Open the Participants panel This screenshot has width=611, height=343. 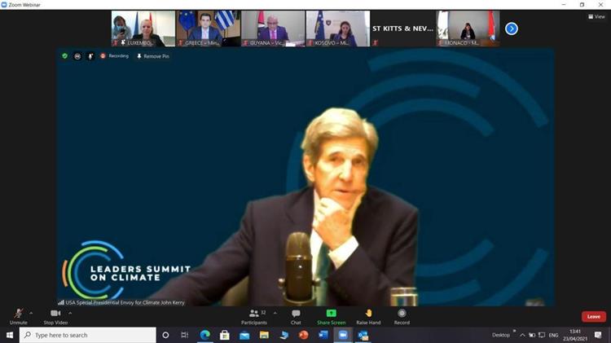click(x=253, y=315)
